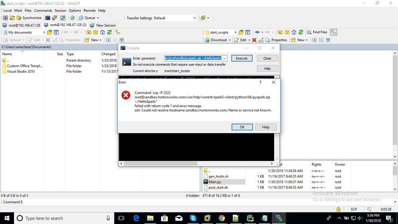Open the New Session tab
The height and width of the screenshot is (224, 398).
(103, 25)
